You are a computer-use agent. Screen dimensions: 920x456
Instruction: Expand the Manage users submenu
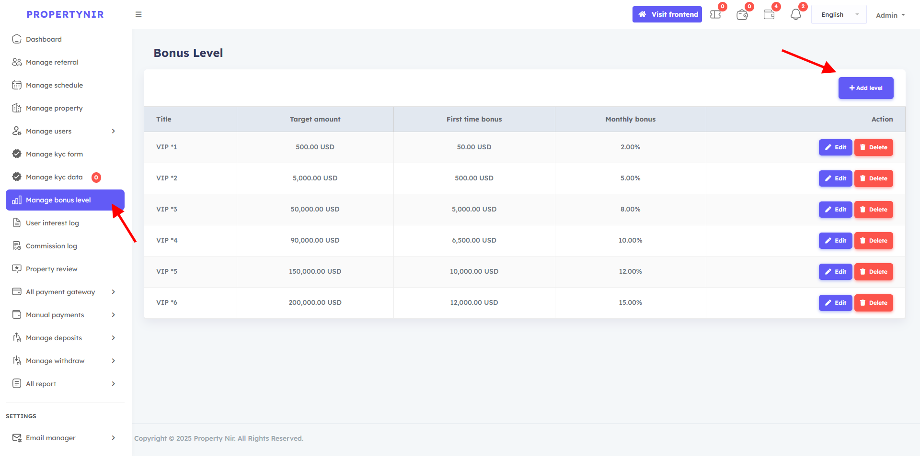pos(113,131)
